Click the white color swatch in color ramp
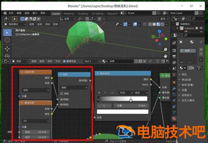This screenshot has width=208, height=143. click(x=123, y=112)
